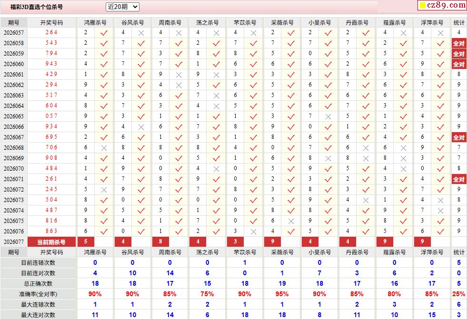The height and width of the screenshot is (319, 467).
Task: Click check mark for 鸿雁杀号 in row 2026057
Action: pyautogui.click(x=104, y=33)
